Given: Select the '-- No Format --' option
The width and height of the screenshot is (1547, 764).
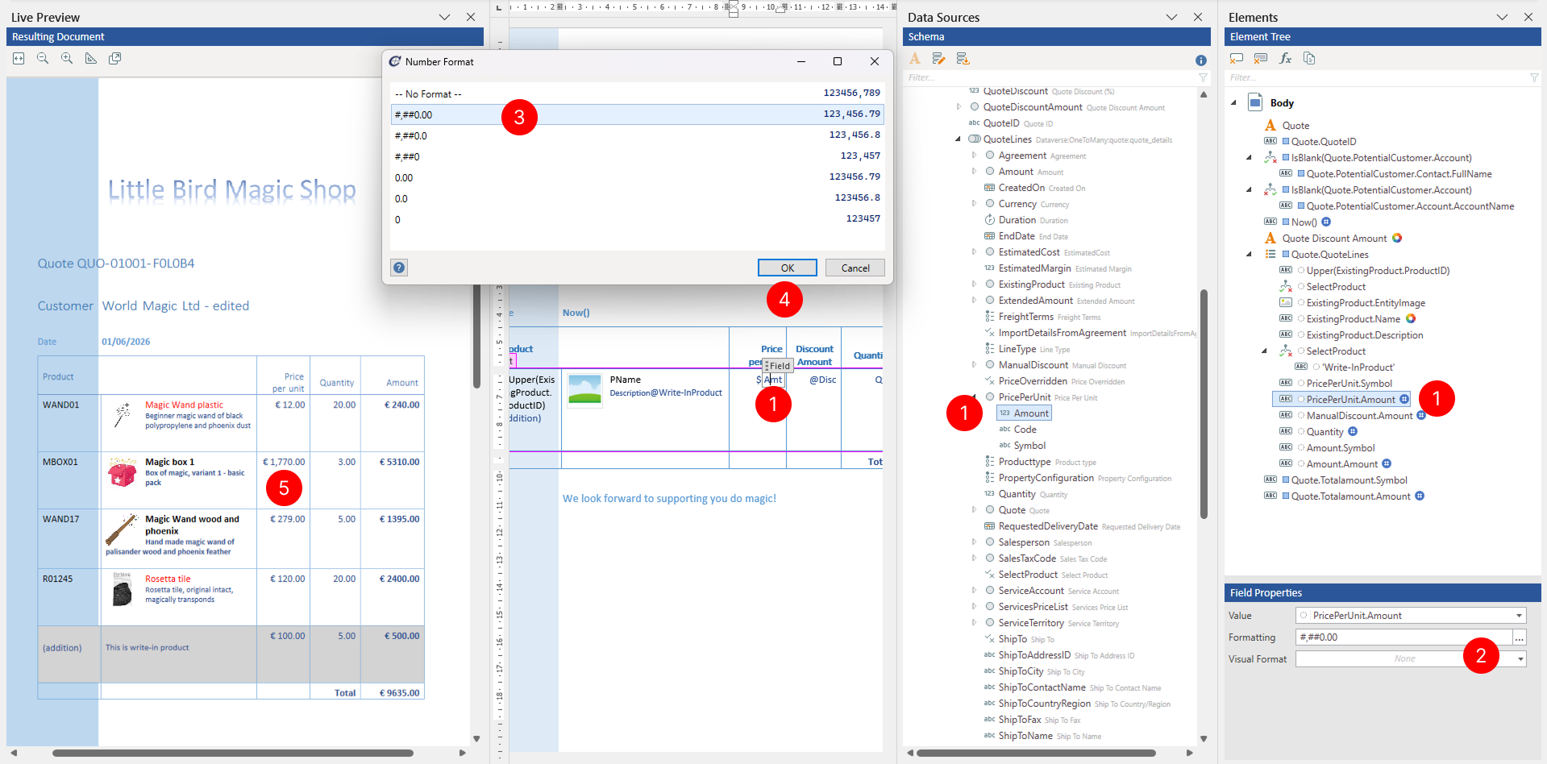Looking at the screenshot, I should point(637,93).
